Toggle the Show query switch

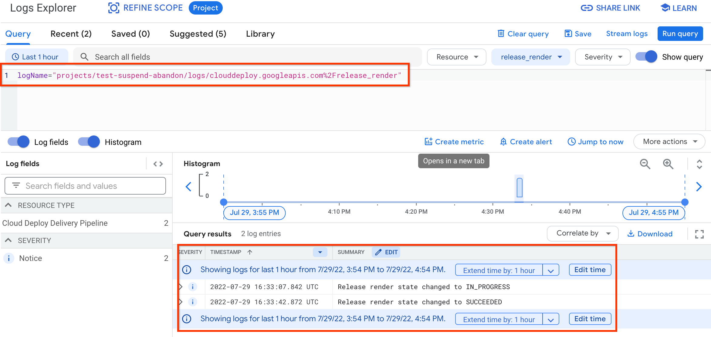point(646,57)
